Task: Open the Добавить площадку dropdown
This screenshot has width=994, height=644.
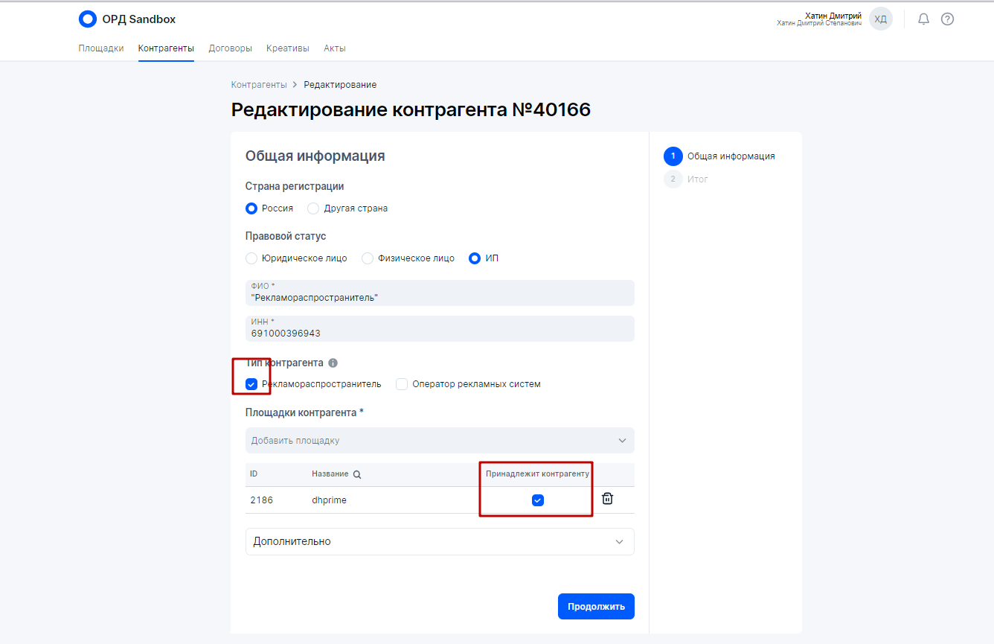Action: (x=440, y=441)
